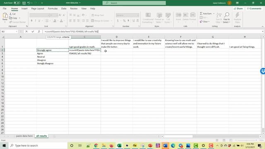Select the 'Disagree' cell
265x149 pixels.
coord(53,60)
